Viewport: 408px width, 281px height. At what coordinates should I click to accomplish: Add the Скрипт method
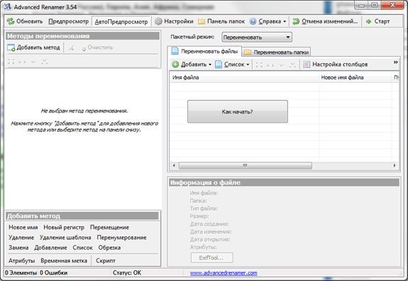106,260
